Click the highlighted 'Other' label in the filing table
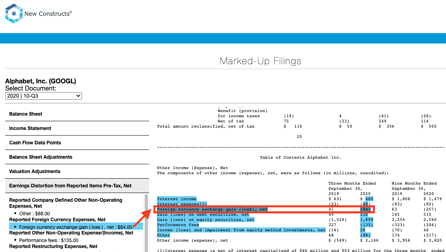Viewport: 446px width, 252px height. [x=163, y=235]
